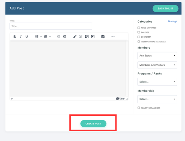Click the insert image icon

pyautogui.click(x=87, y=37)
